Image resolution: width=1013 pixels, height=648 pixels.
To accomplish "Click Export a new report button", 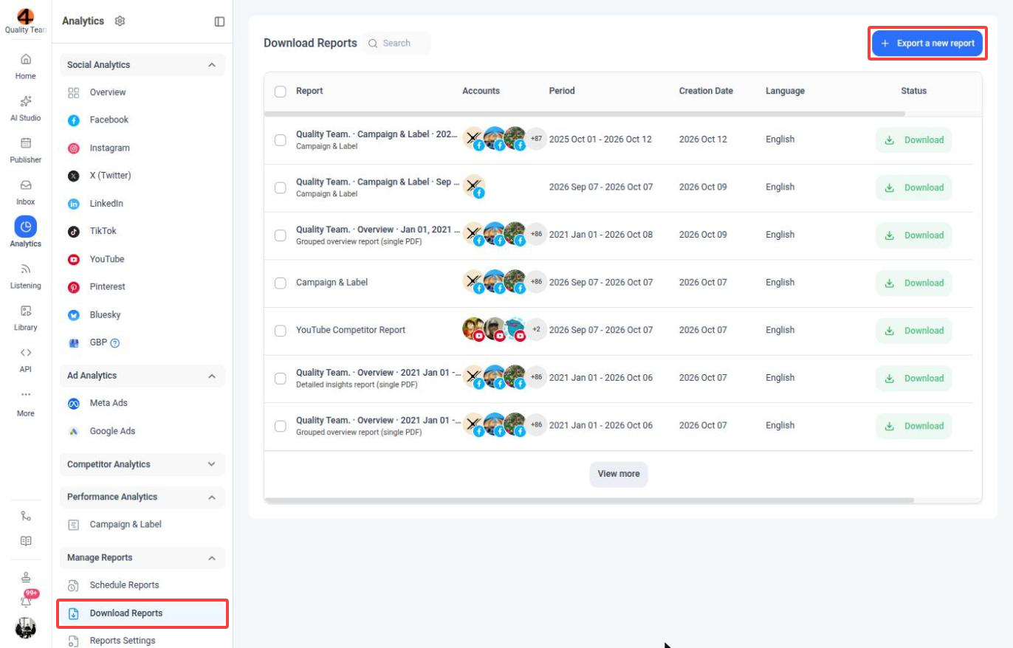I will point(927,44).
